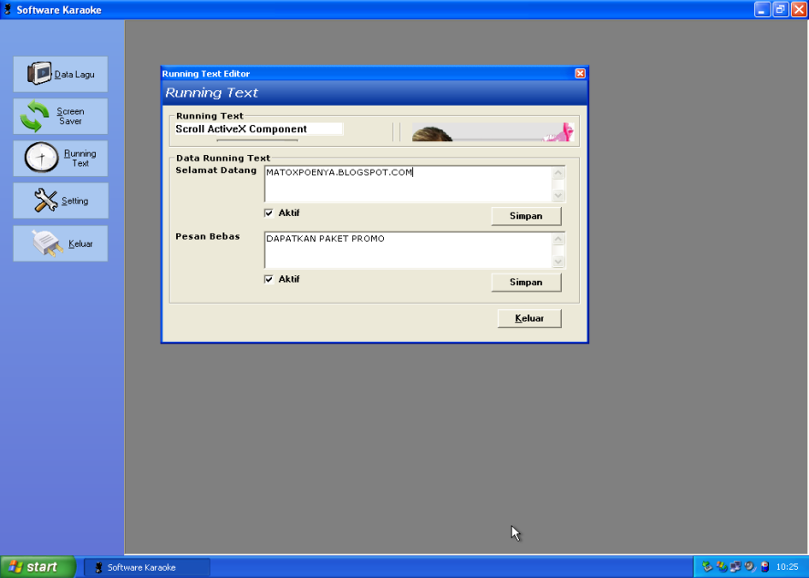Click the scroll-up arrow in Pesan Bebas field

click(x=558, y=239)
